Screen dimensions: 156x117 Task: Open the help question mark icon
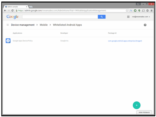point(145,25)
